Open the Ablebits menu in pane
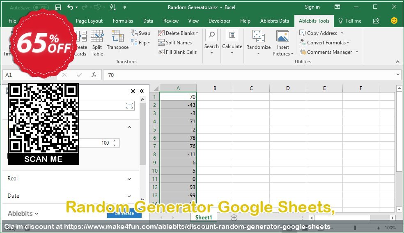This screenshot has height=233, width=404. (23, 213)
